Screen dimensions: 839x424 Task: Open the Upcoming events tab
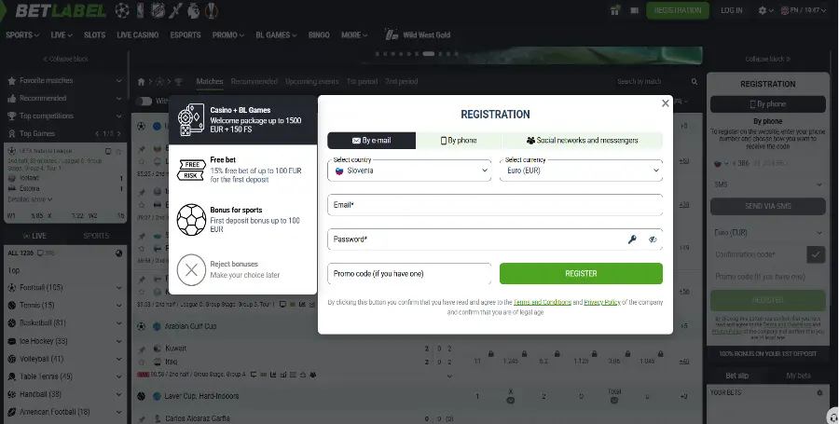312,81
